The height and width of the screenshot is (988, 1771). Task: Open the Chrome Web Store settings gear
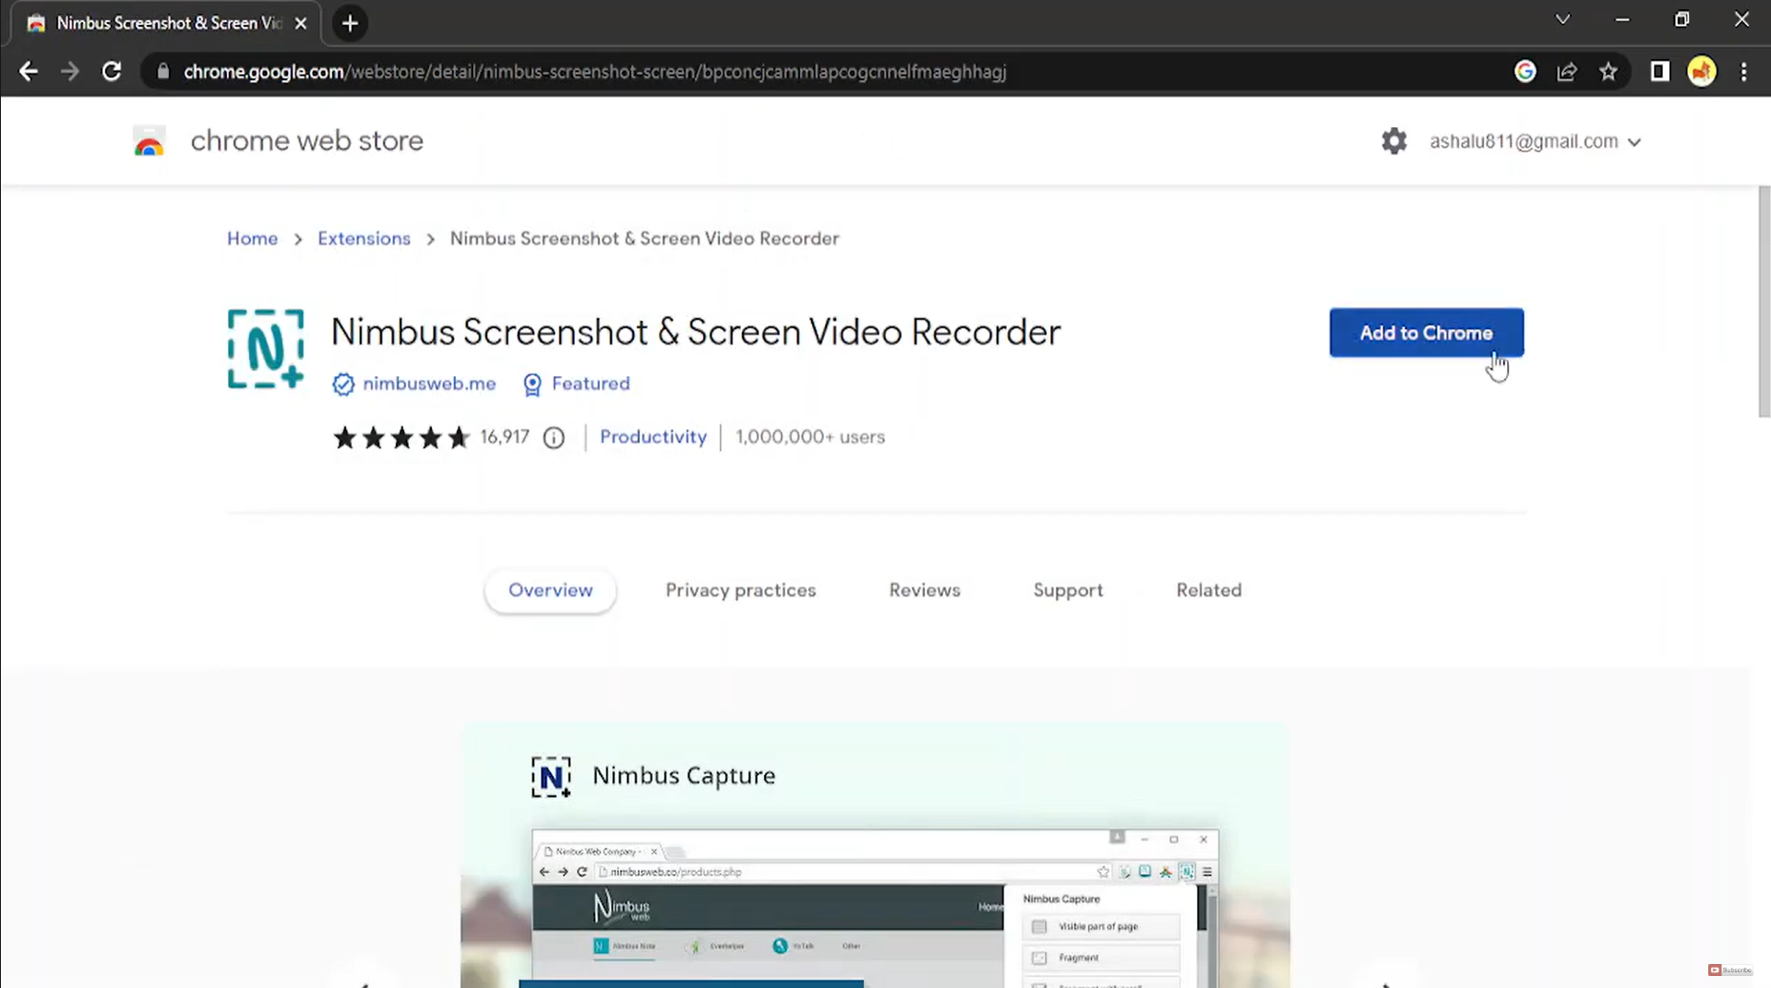(x=1394, y=140)
